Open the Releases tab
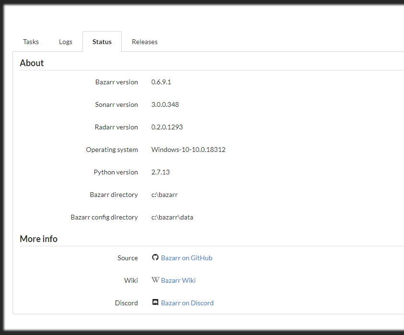The width and height of the screenshot is (404, 335). point(145,42)
